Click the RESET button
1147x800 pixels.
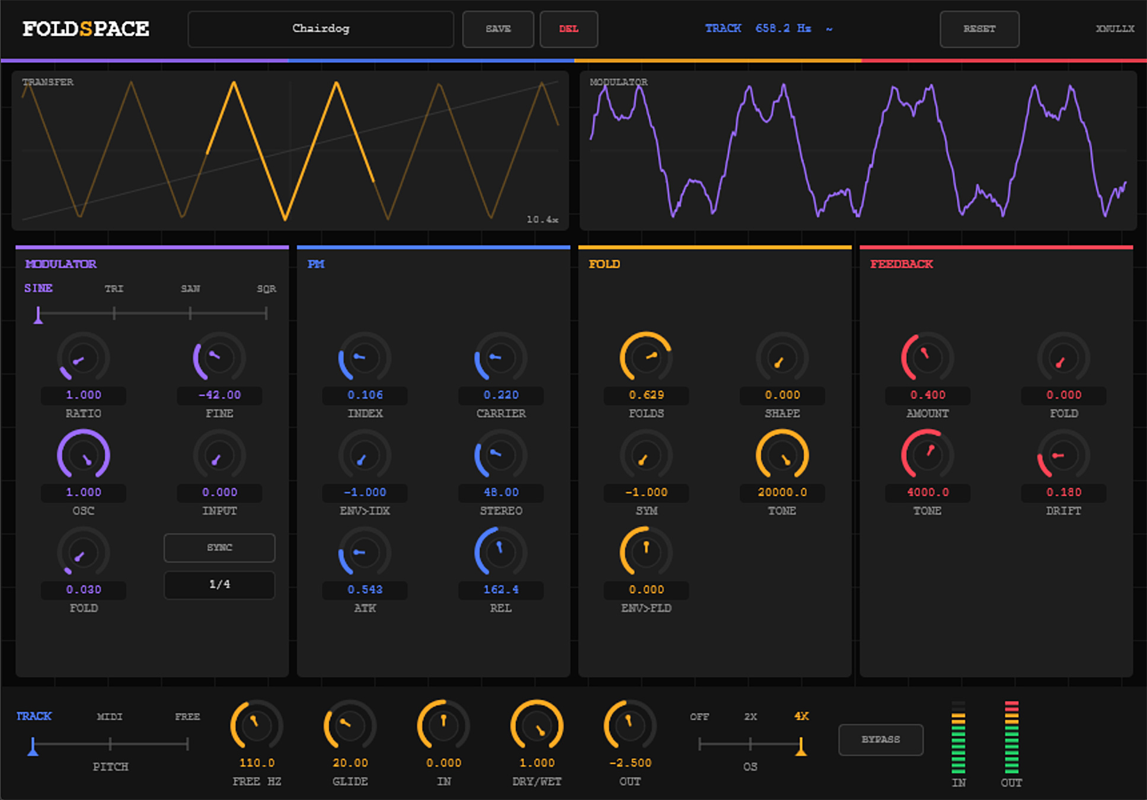979,28
